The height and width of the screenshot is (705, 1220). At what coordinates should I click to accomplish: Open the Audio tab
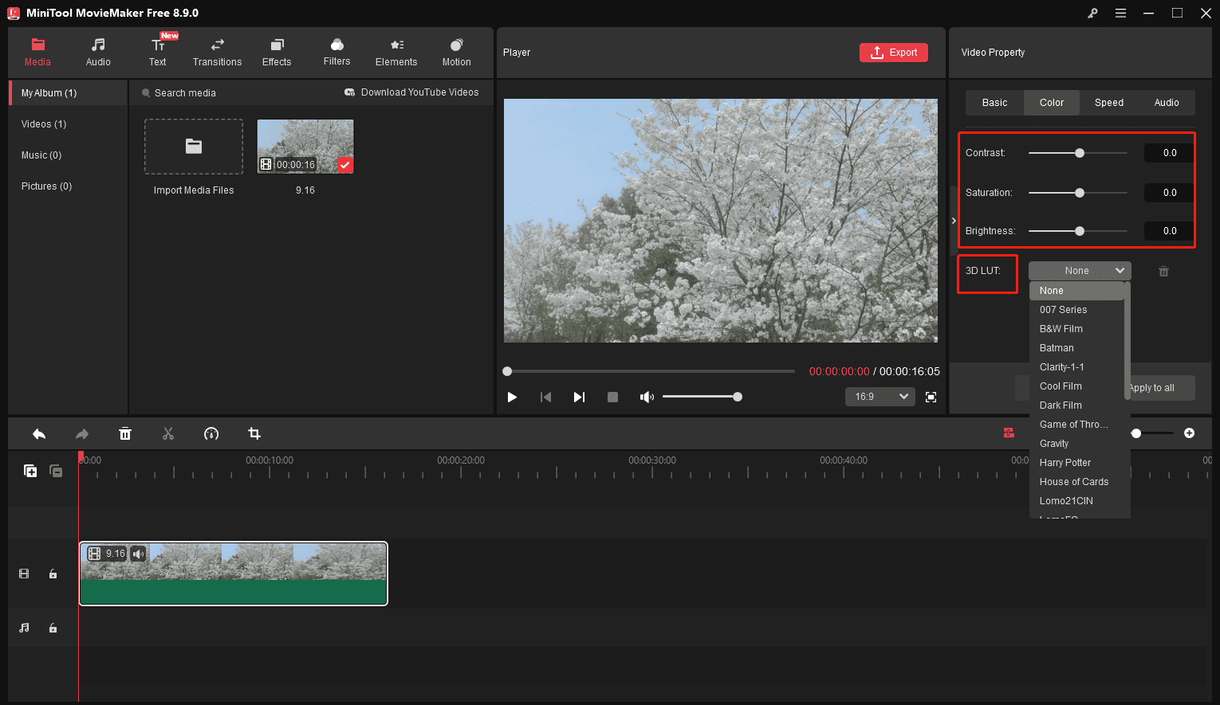(x=98, y=52)
